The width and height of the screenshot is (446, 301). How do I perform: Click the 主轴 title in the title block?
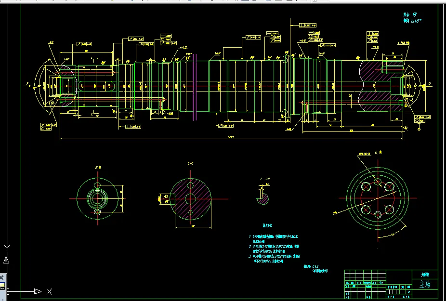click(x=425, y=285)
